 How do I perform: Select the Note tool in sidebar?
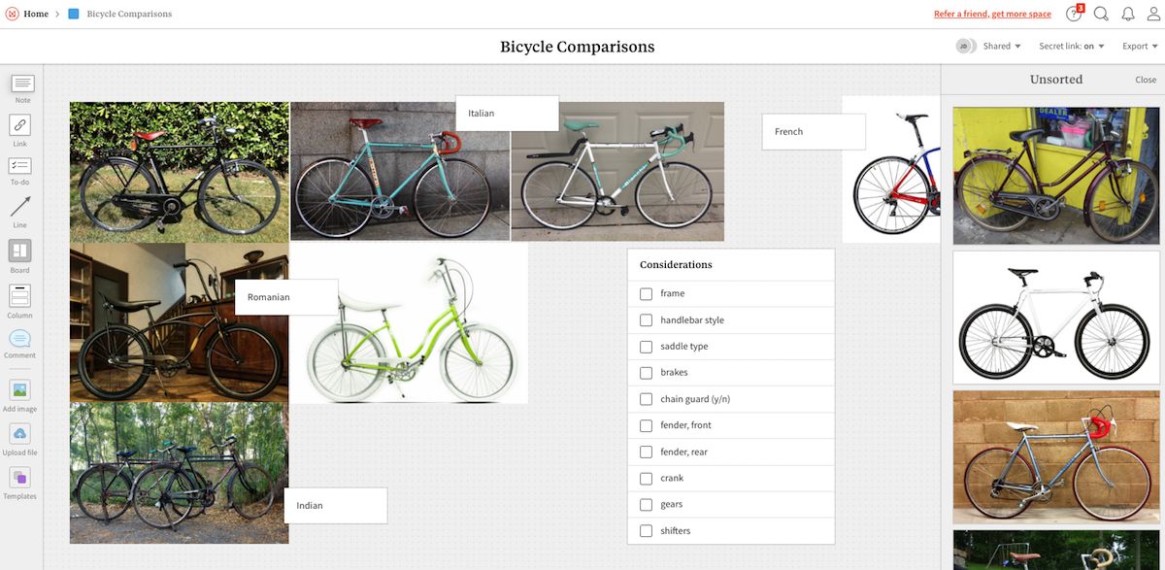pos(22,84)
